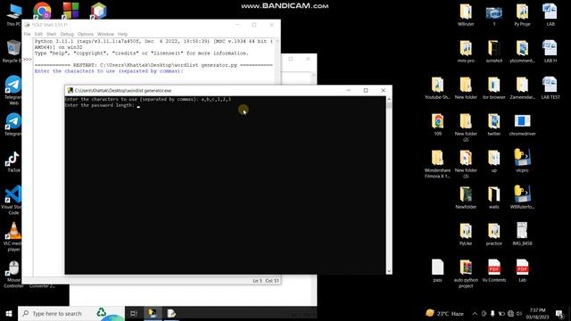Select the 'Youtube-Sh...' folder icon

437,87
